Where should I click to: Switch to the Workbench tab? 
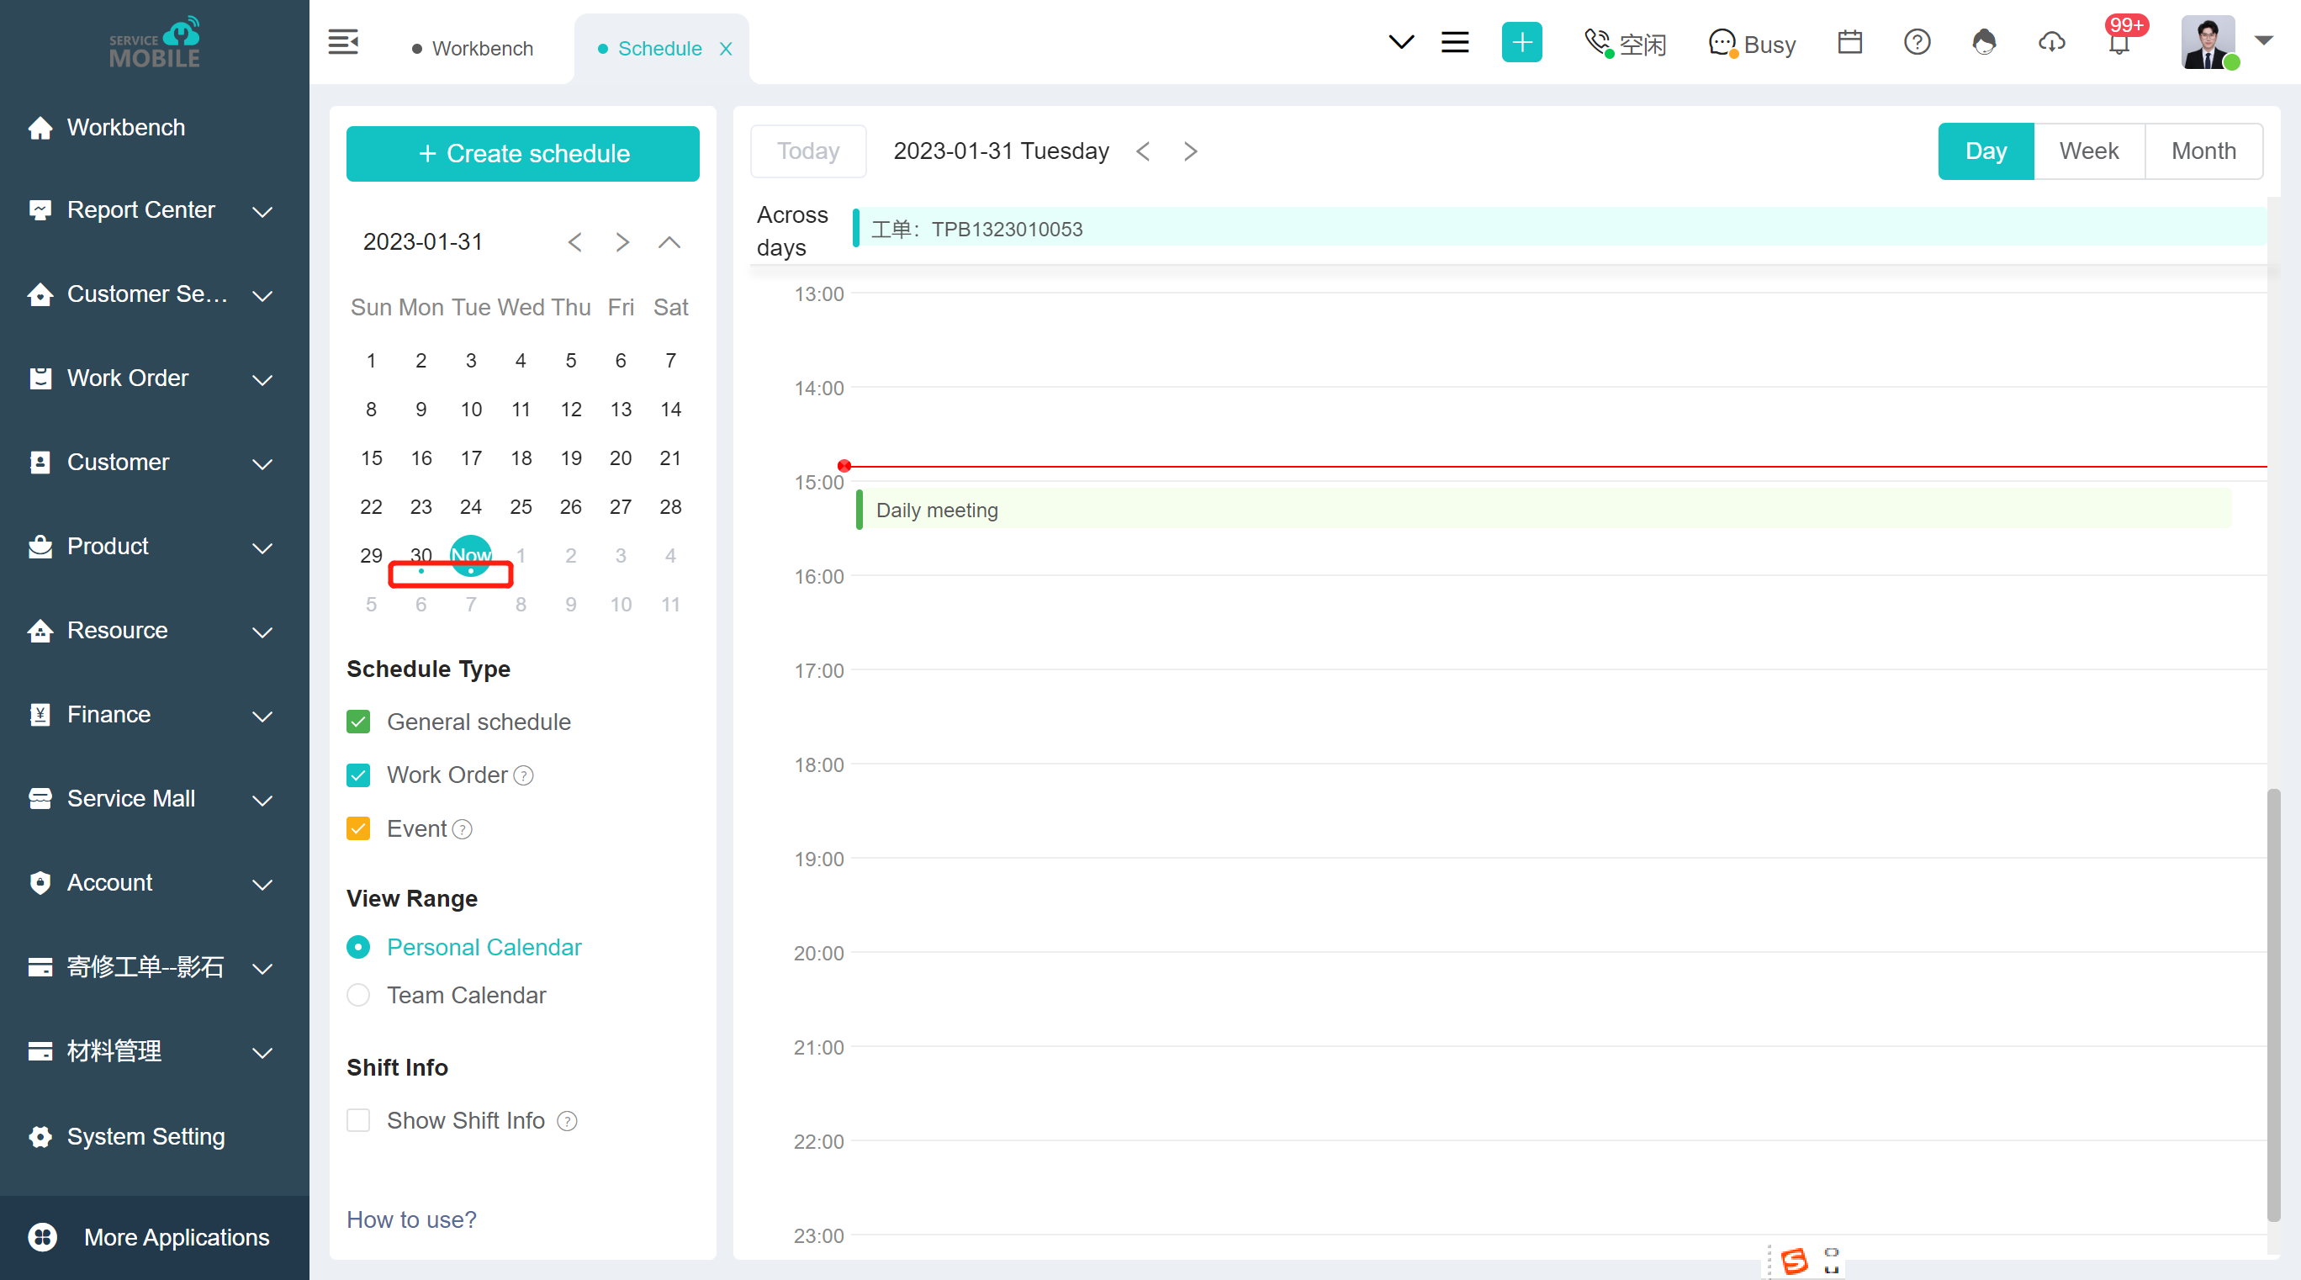click(x=473, y=48)
